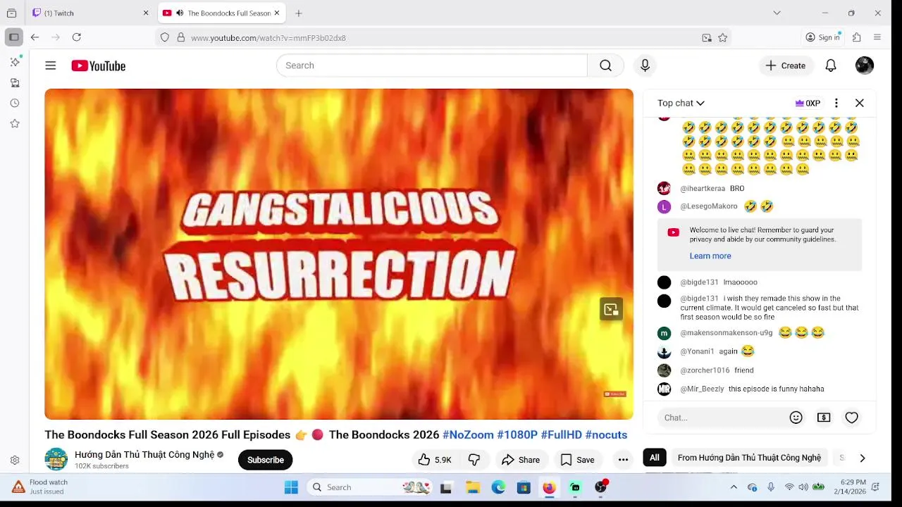Open the Windows Start menu

point(291,487)
